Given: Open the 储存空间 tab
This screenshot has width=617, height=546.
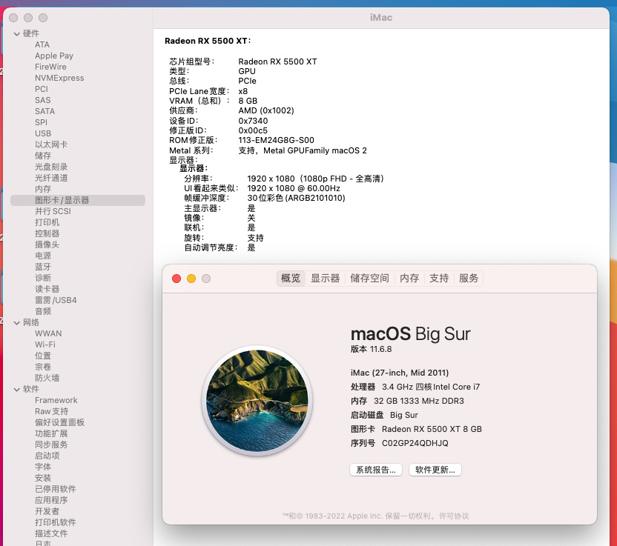Looking at the screenshot, I should (369, 279).
